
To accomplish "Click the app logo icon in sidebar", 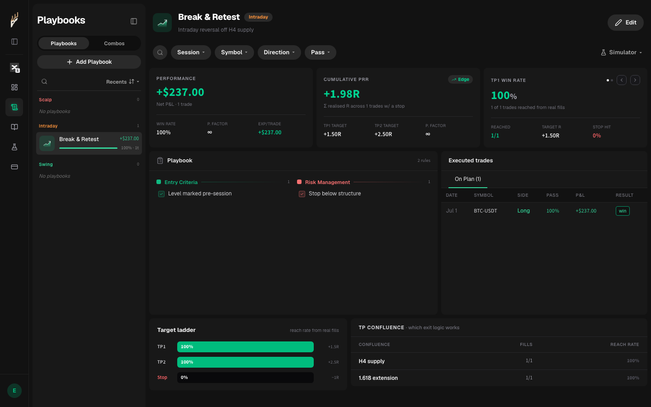I will click(x=14, y=20).
